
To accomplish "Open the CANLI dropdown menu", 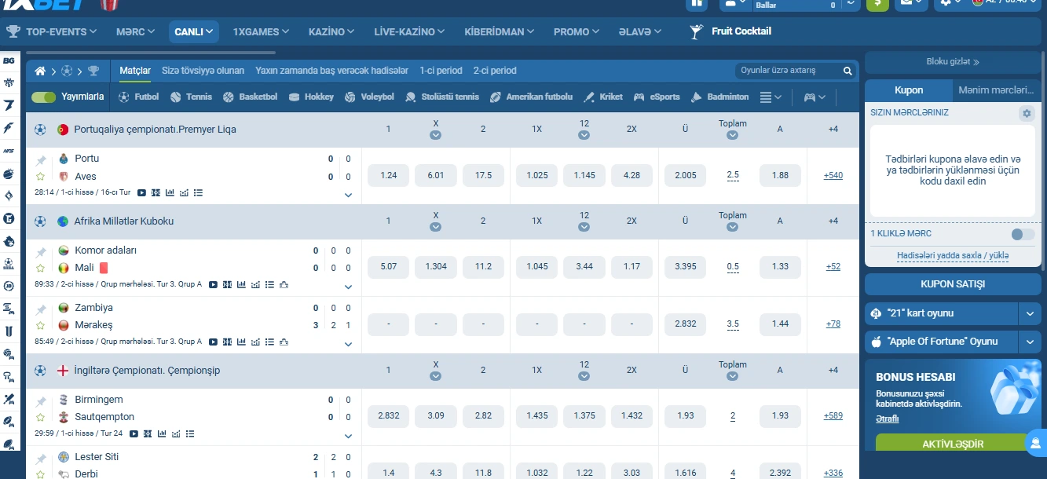I will [193, 32].
